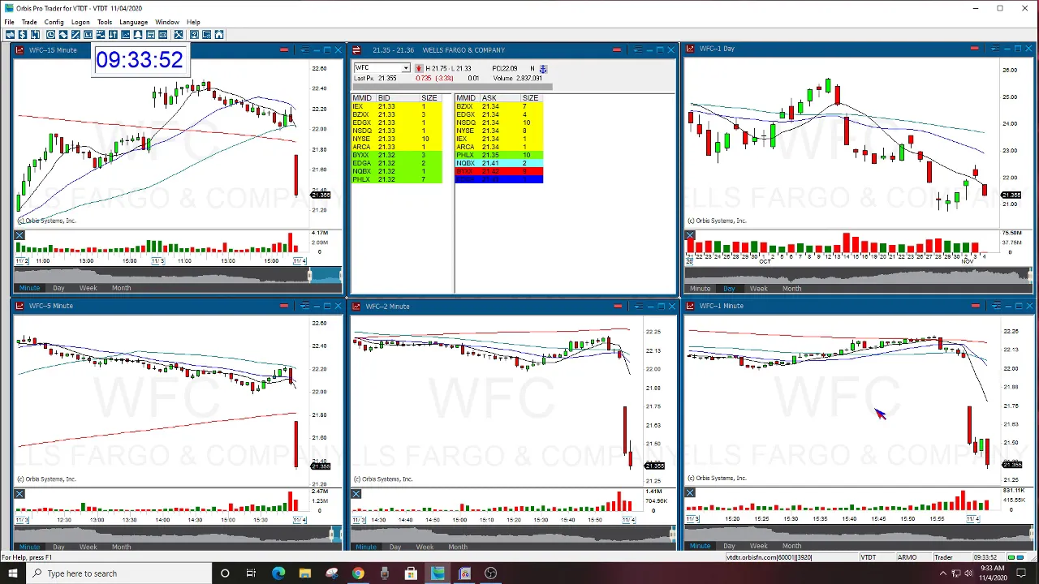The image size is (1039, 584).
Task: Click the dollar sign toolbar icon
Action: [x=23, y=34]
